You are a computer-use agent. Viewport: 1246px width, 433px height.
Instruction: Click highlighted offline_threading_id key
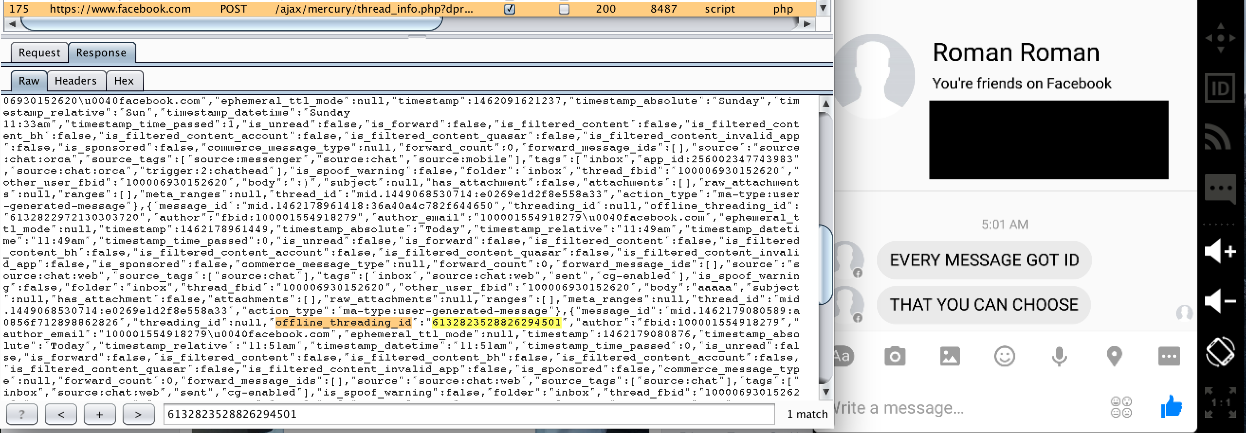(344, 322)
